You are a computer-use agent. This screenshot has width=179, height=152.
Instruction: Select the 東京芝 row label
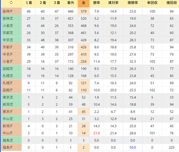(11, 97)
